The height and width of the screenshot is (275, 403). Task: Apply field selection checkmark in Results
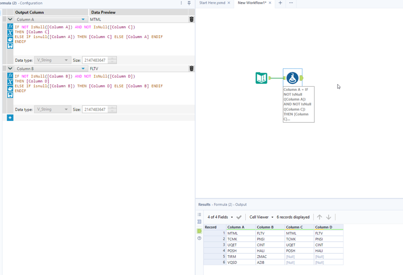point(239,217)
